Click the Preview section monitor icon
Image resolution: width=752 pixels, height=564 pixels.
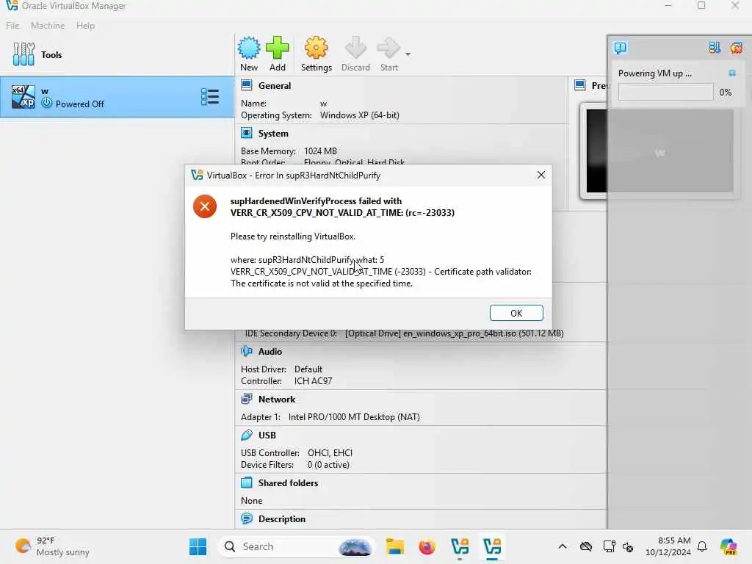click(580, 85)
